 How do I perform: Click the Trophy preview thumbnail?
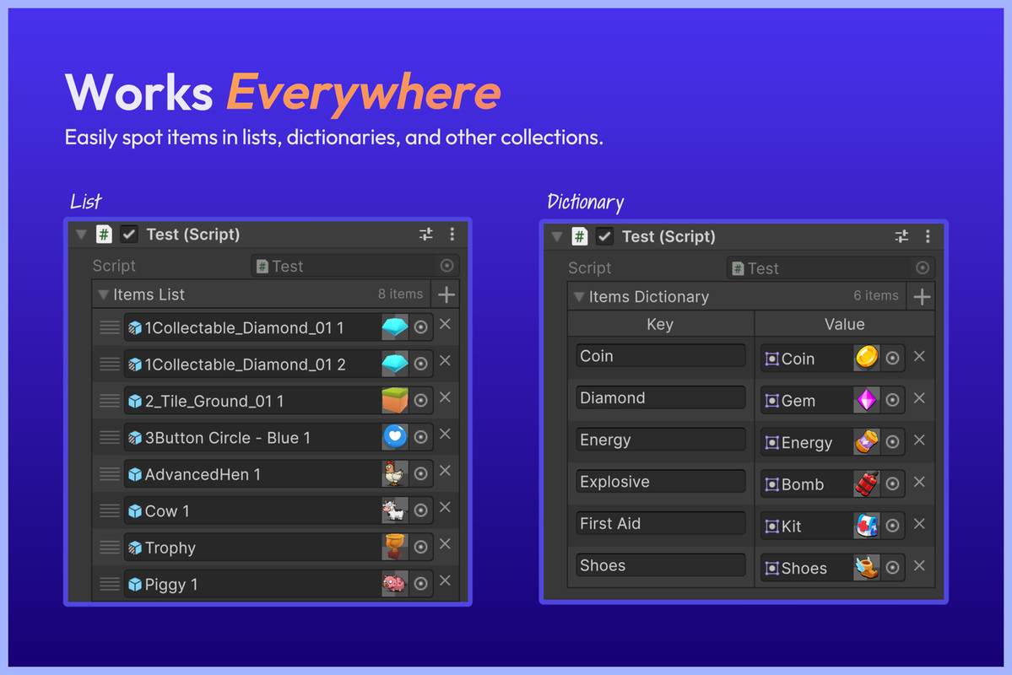395,548
